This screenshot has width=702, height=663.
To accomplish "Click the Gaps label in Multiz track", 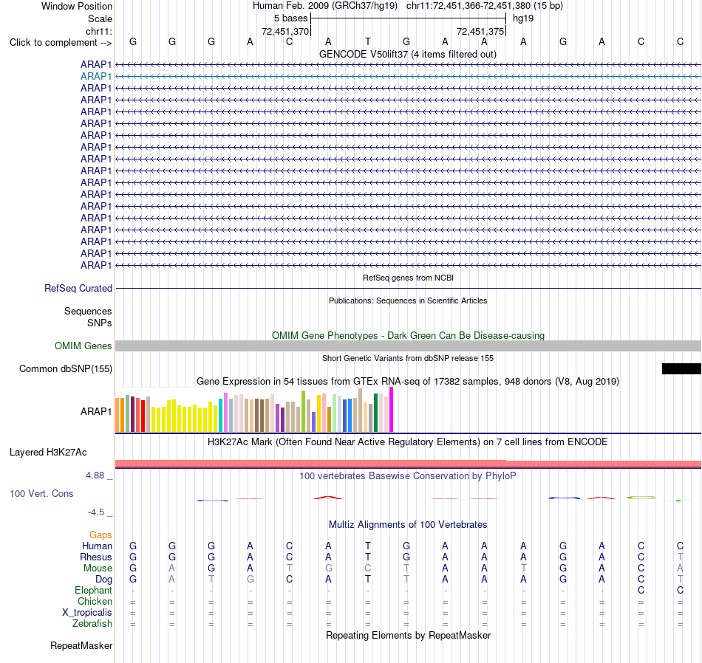I will click(x=100, y=535).
